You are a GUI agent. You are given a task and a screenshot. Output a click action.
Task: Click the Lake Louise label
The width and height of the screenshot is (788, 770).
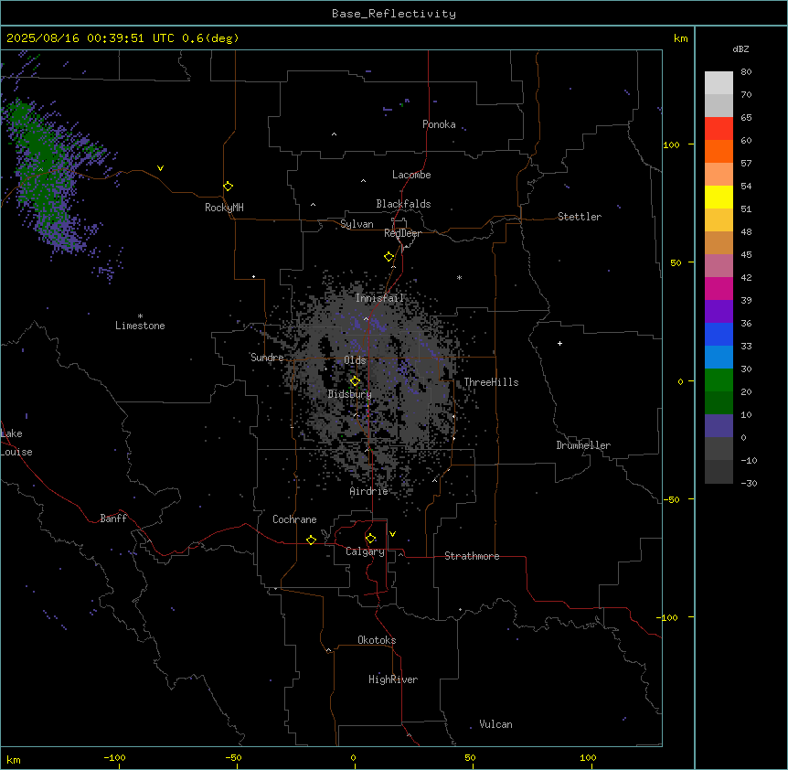pyautogui.click(x=16, y=443)
